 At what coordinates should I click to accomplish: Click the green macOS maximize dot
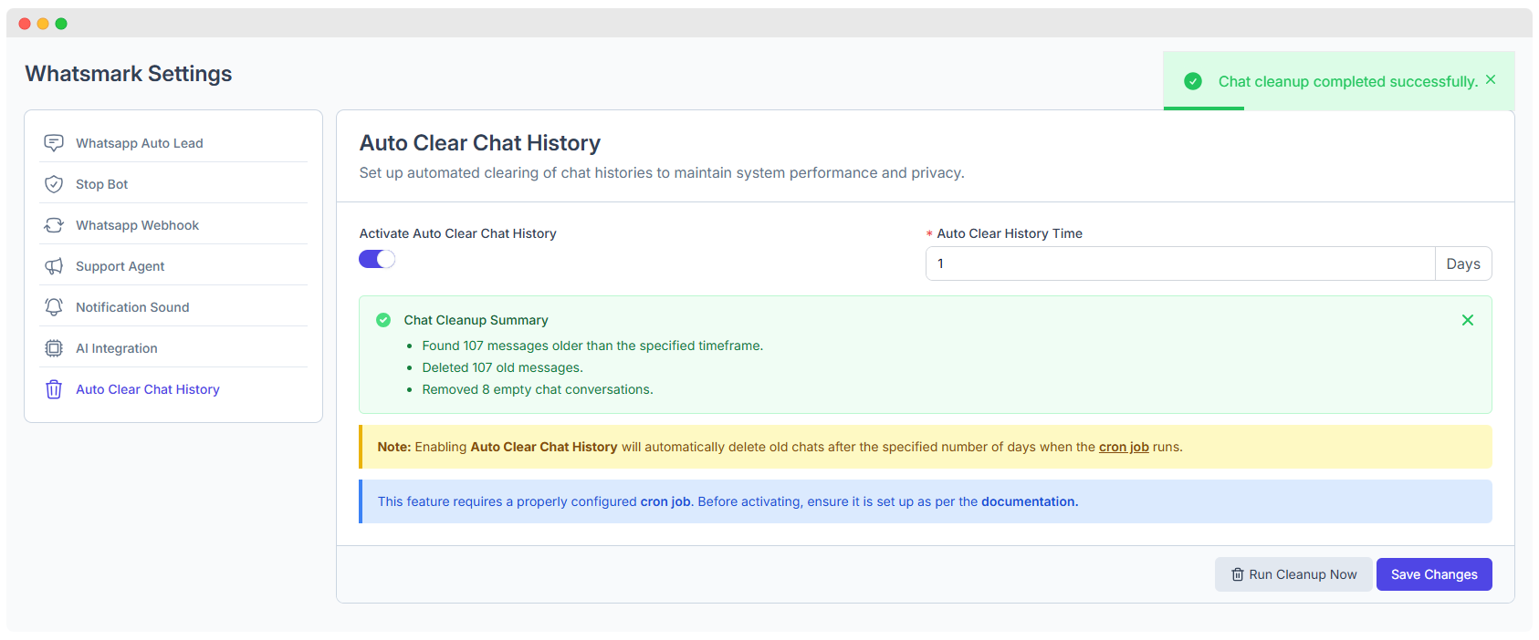[61, 24]
